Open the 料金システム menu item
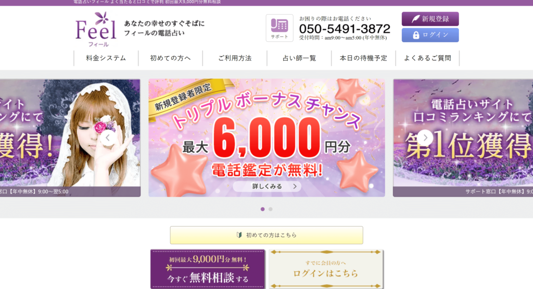Viewport: 533px width, 289px height. point(106,58)
